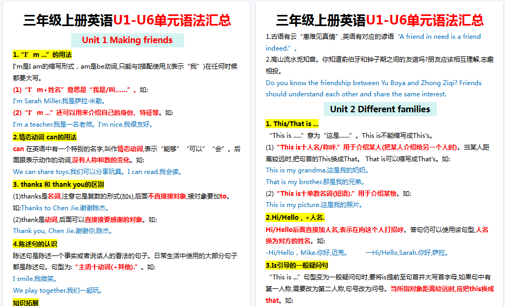This screenshot has width=505, height=306.
Task: Click the line 陈述句是陈述一个事实
Action: [125, 255]
